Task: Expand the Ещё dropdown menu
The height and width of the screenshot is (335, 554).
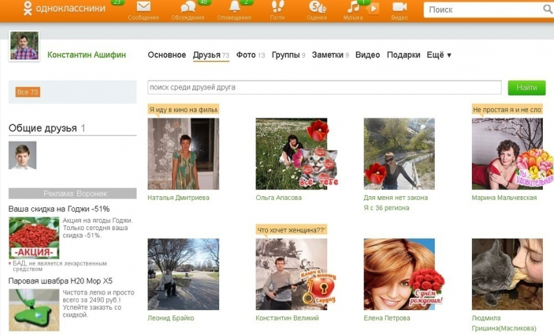Action: [x=439, y=55]
